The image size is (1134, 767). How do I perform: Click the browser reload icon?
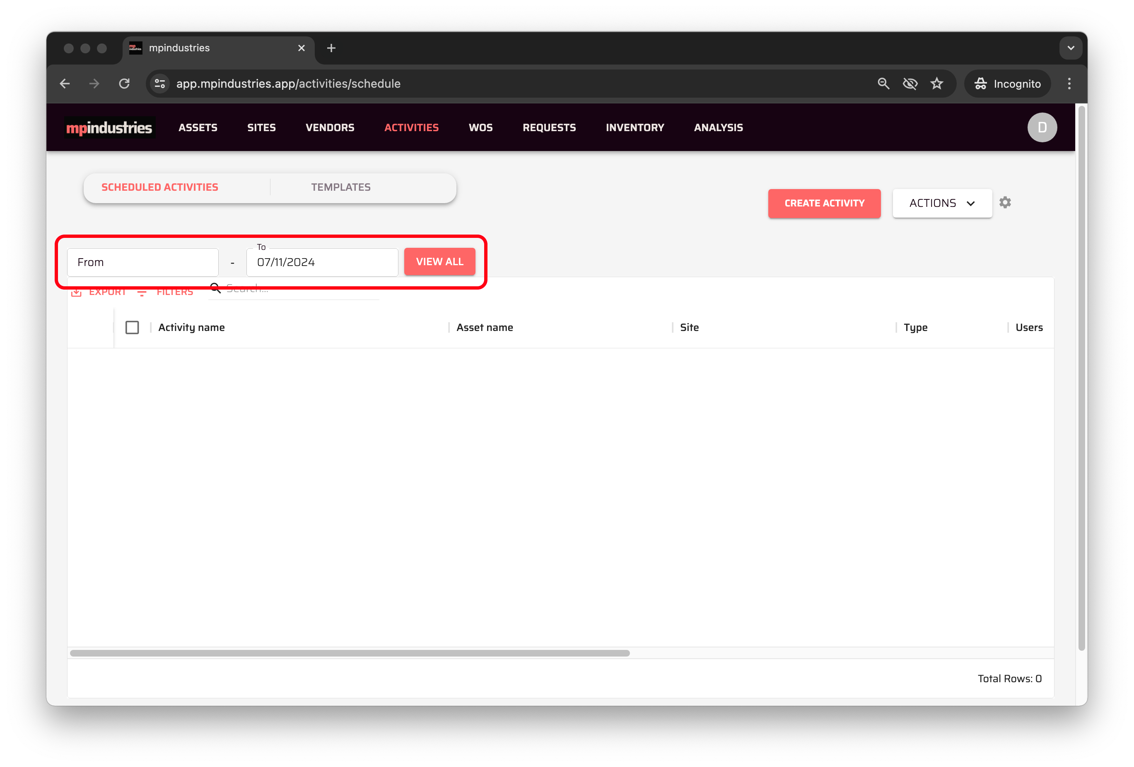124,84
